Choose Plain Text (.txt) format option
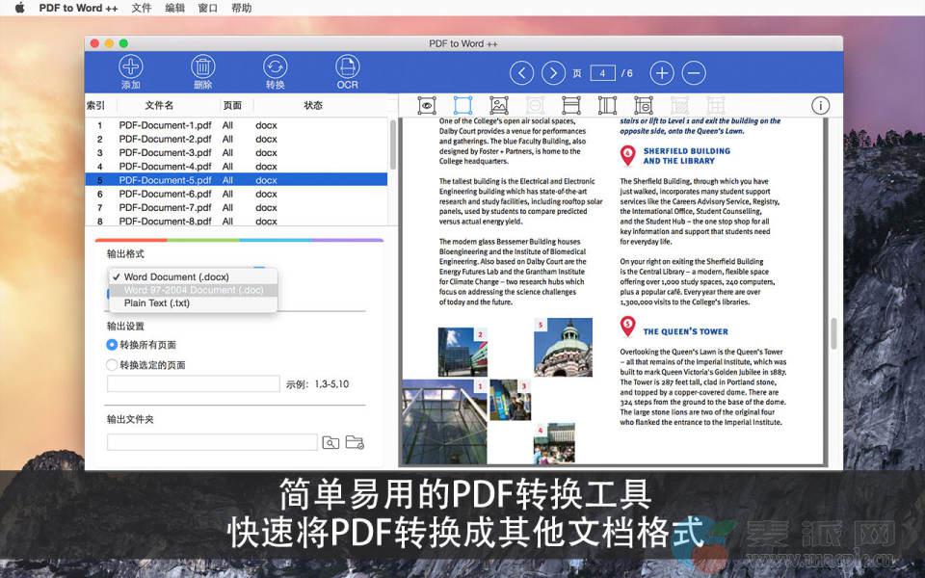925x578 pixels. point(157,303)
